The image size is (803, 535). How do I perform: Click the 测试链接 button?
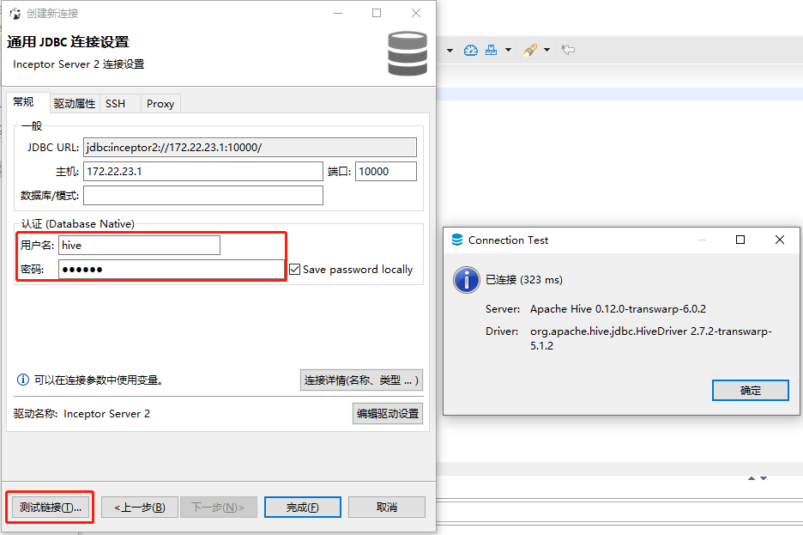(49, 507)
